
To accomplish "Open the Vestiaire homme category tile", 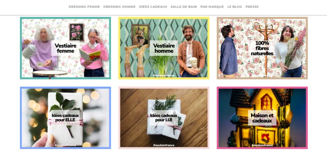I will [x=164, y=48].
